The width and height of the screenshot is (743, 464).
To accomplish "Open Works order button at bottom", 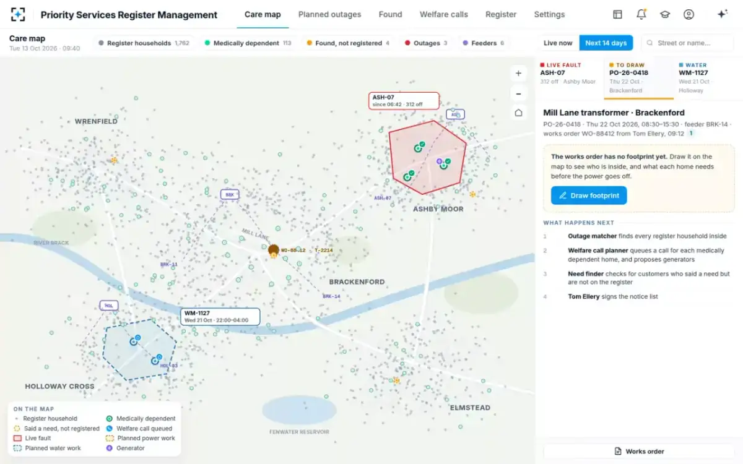I will 638,452.
